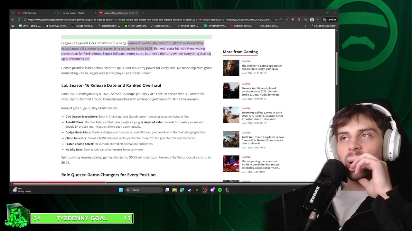The height and width of the screenshot is (231, 412).
Task: Click the Total War article thumbnail
Action: pos(231,139)
